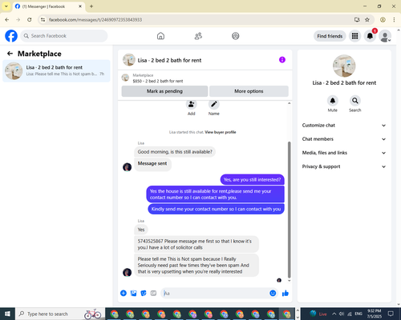Click Mark as pending button
401x320 pixels.
(x=164, y=91)
